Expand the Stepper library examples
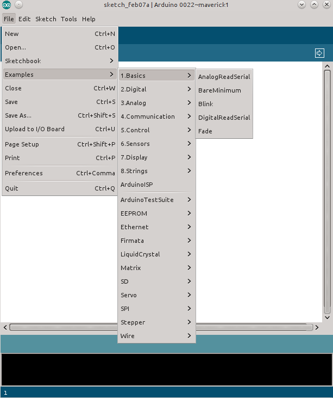This screenshot has width=333, height=398. (x=156, y=322)
